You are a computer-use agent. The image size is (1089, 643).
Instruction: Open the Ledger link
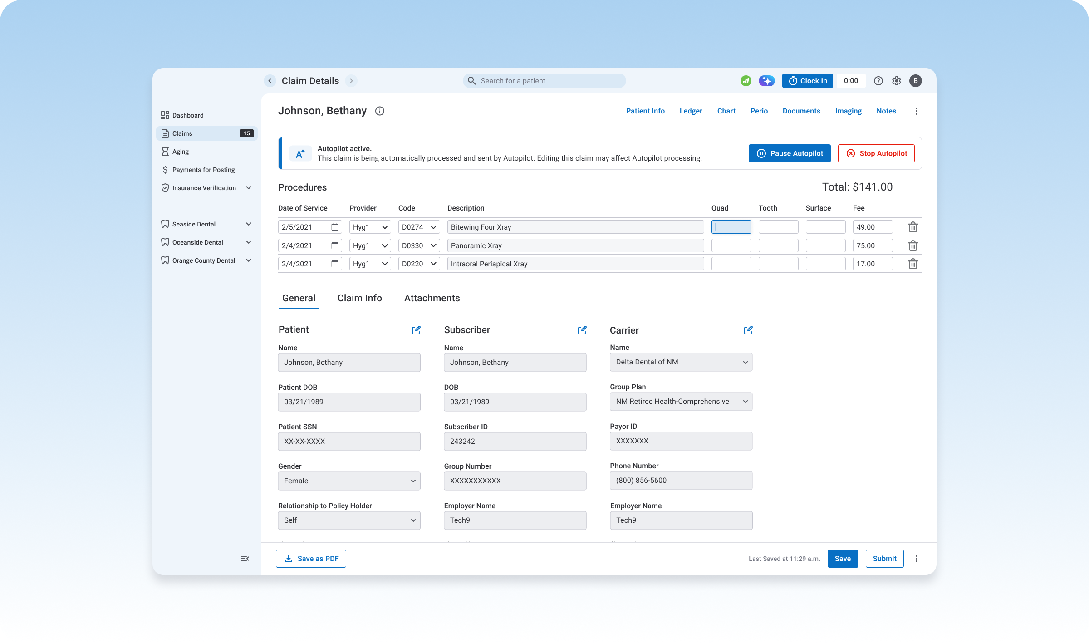tap(691, 111)
